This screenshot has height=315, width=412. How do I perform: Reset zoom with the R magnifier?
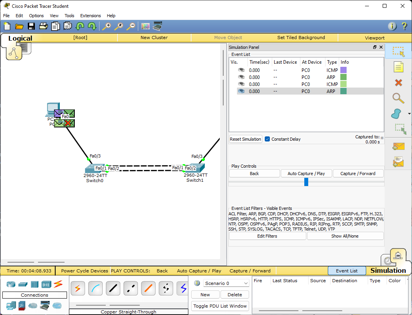pyautogui.click(x=119, y=26)
